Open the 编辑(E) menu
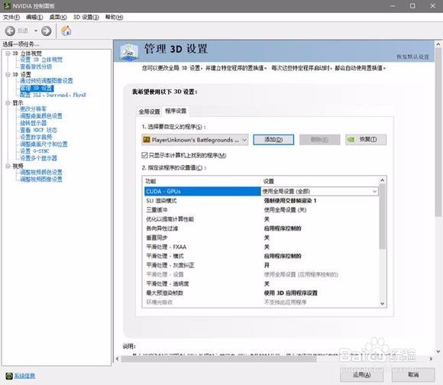 click(x=34, y=18)
